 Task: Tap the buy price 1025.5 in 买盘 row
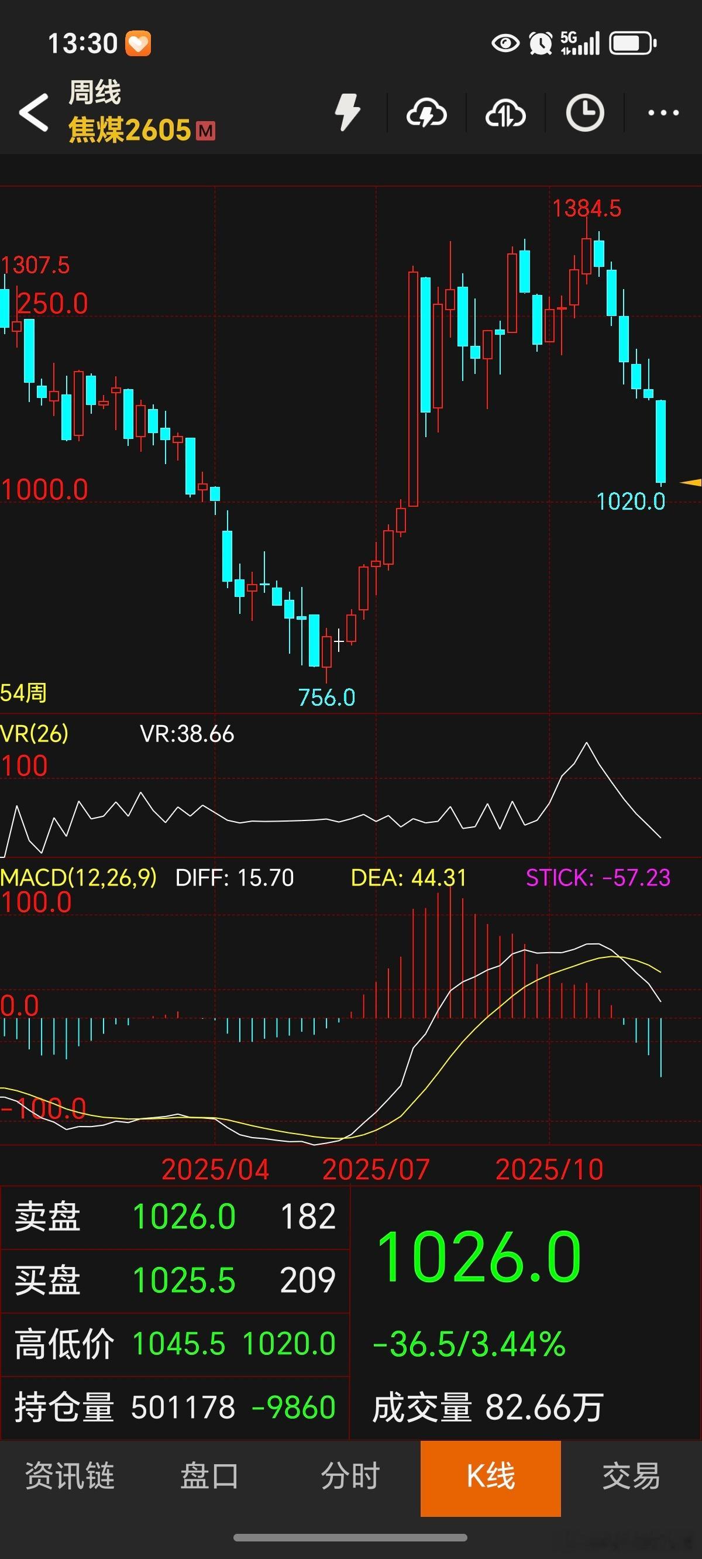tap(184, 1280)
